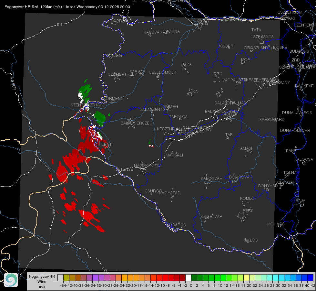
Task: Click the white swatch in wind legend
Action: [188, 278]
